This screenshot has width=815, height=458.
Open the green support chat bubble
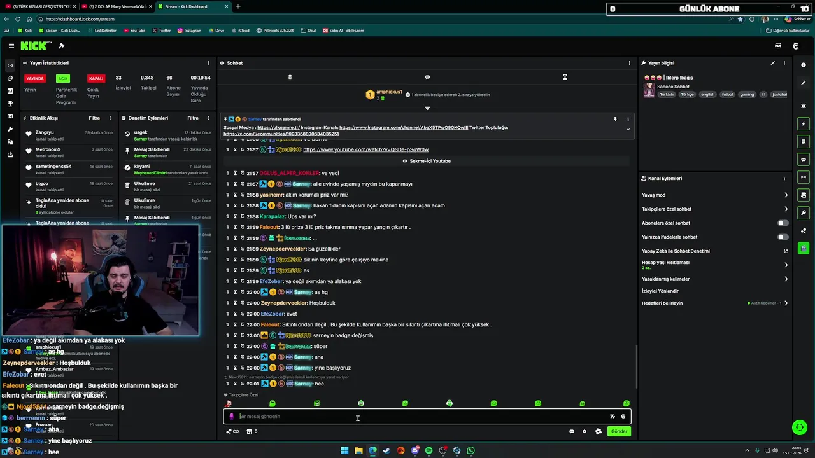[x=799, y=427]
